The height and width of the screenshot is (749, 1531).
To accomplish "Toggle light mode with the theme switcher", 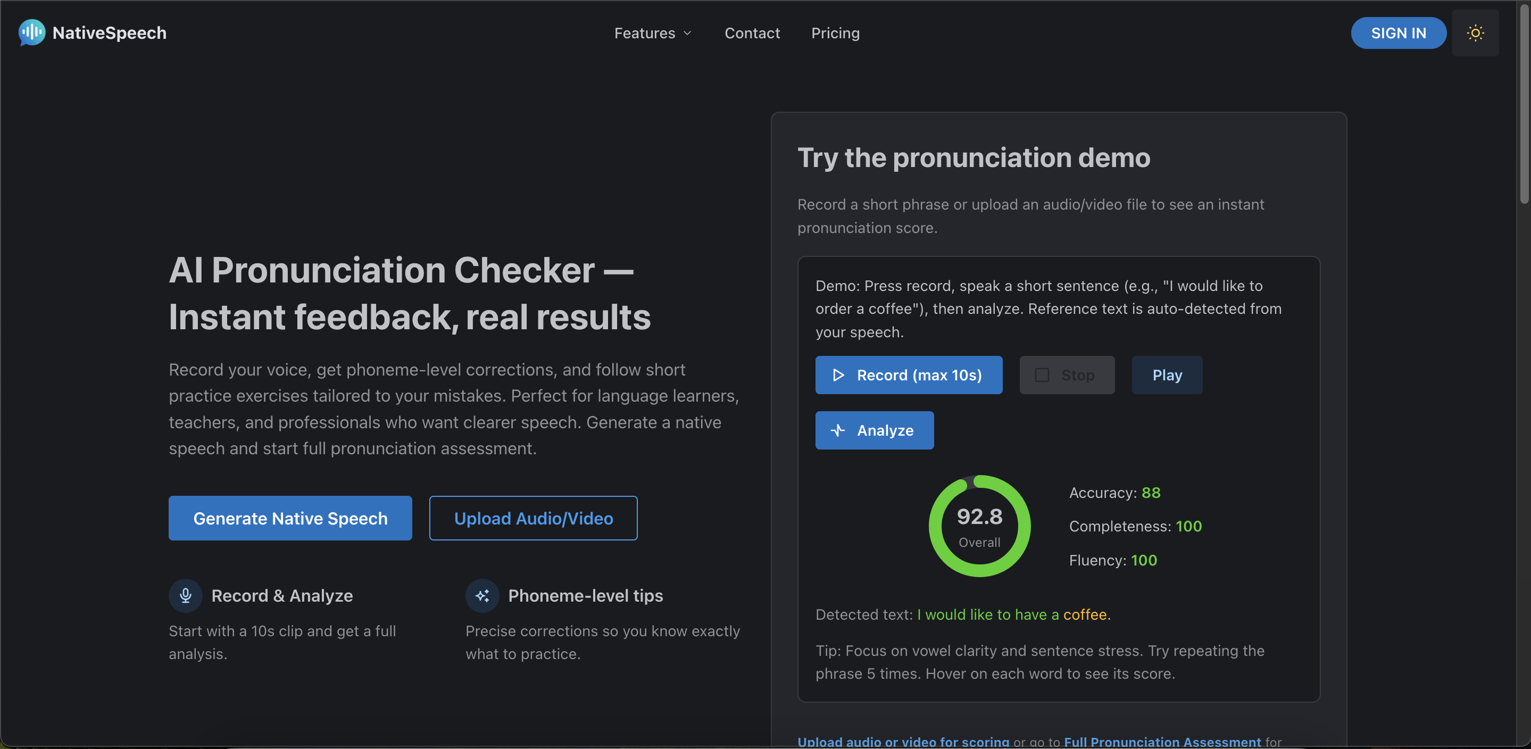I will tap(1475, 32).
